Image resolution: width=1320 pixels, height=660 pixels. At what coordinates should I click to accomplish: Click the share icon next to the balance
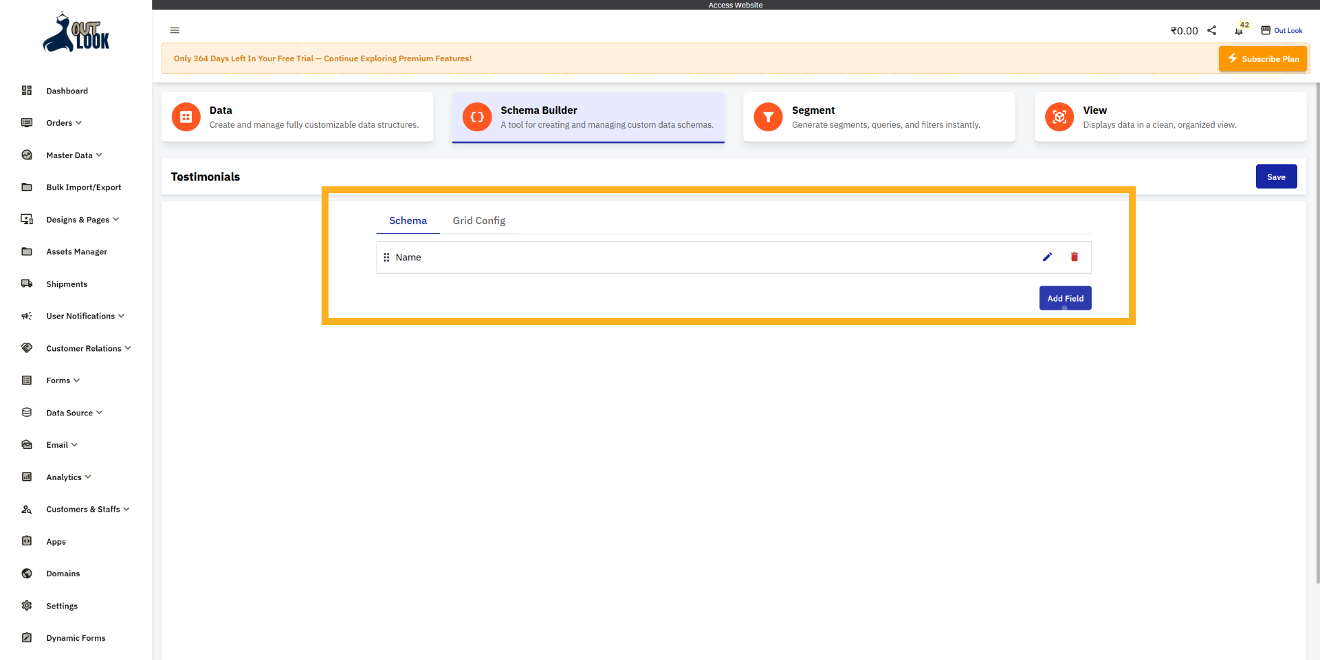click(1212, 30)
